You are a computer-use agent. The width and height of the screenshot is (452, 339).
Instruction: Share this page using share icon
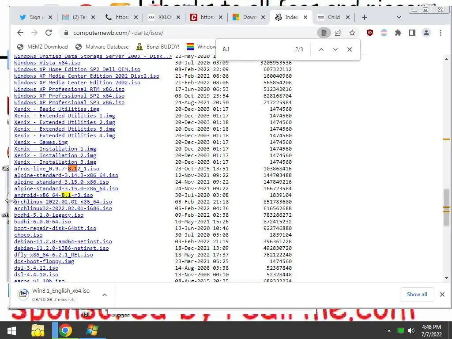pos(338,33)
